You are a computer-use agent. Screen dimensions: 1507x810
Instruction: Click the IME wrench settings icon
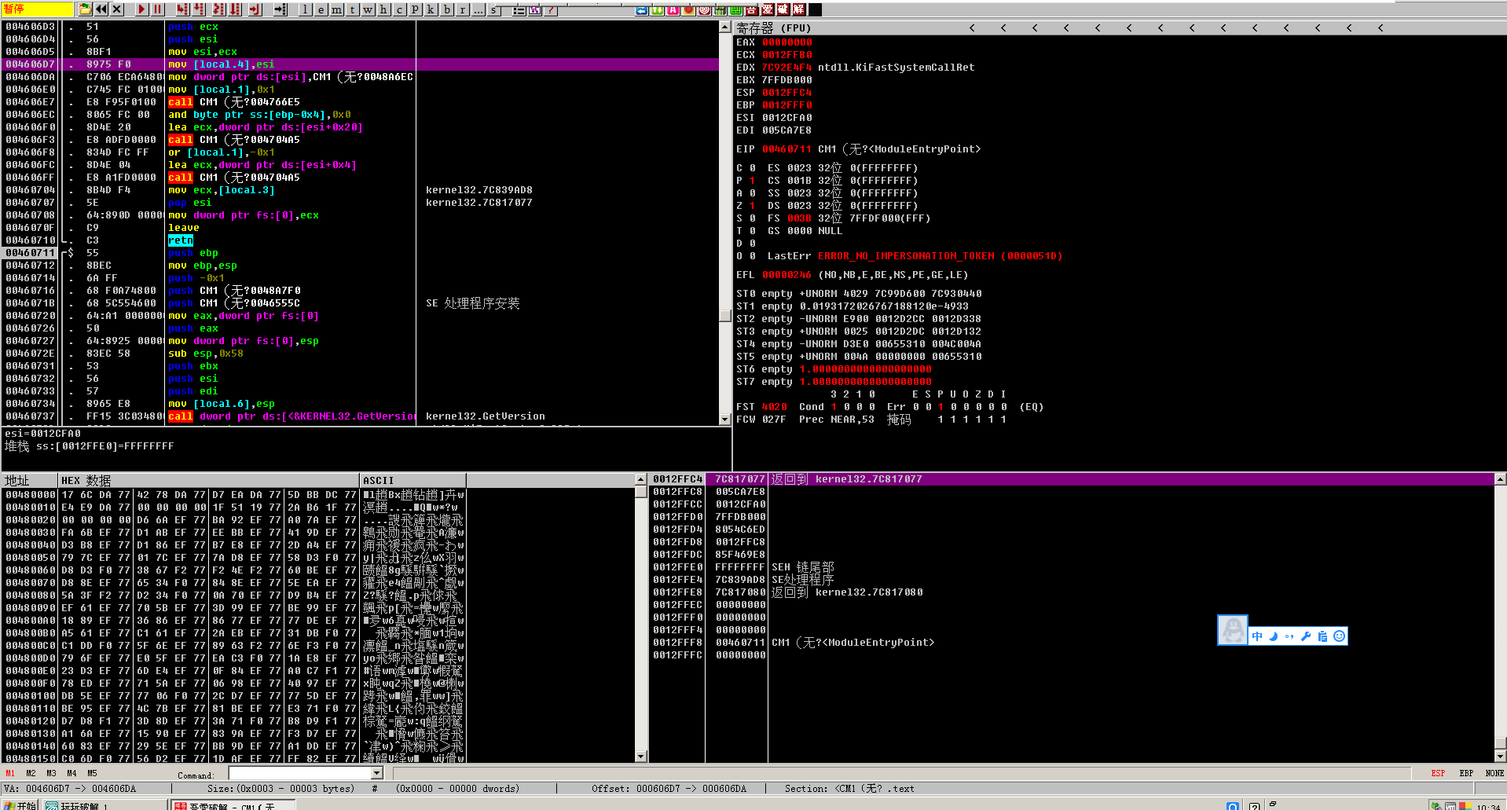point(1306,636)
